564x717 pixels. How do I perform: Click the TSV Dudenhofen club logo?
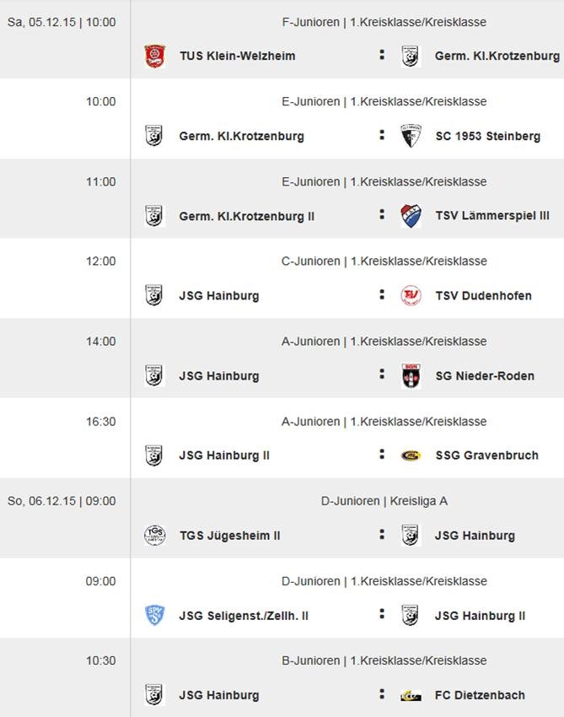(x=411, y=296)
